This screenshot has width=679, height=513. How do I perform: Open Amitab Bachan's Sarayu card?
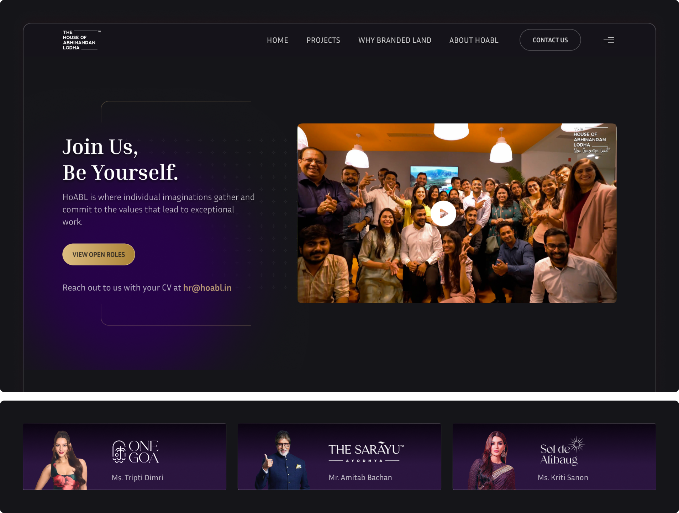(x=339, y=456)
